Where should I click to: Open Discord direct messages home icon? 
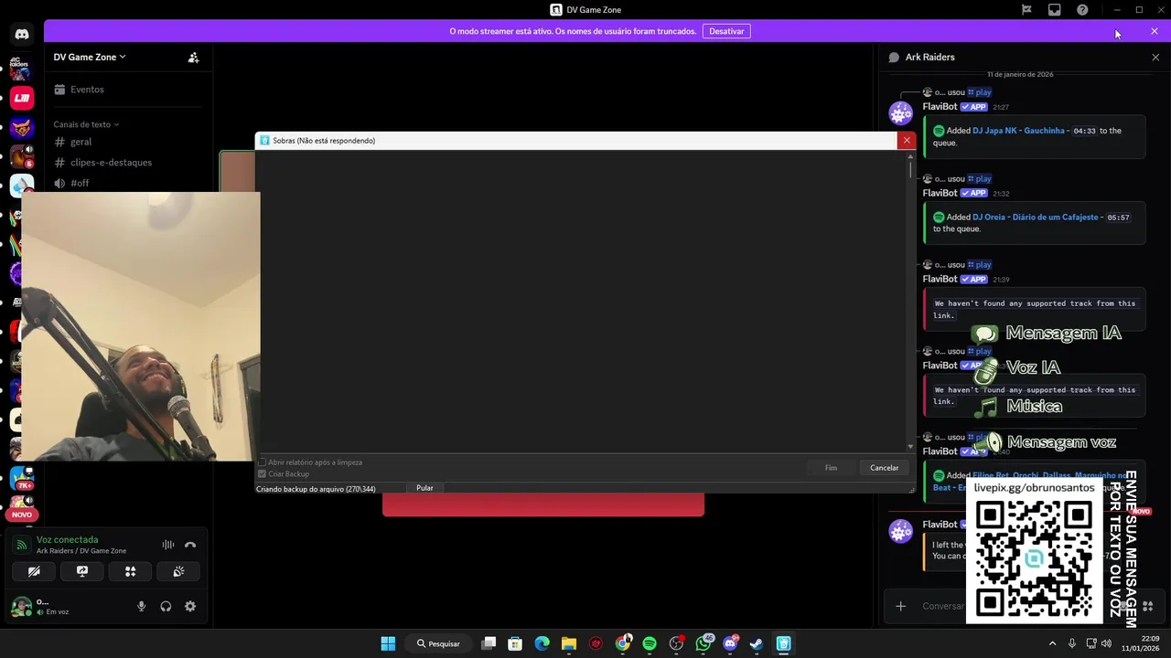tap(22, 35)
